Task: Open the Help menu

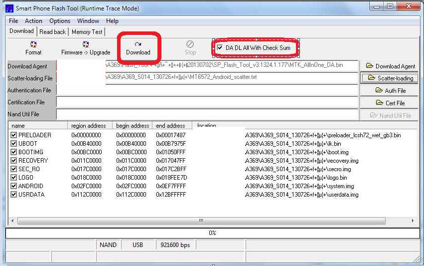Action: point(112,21)
